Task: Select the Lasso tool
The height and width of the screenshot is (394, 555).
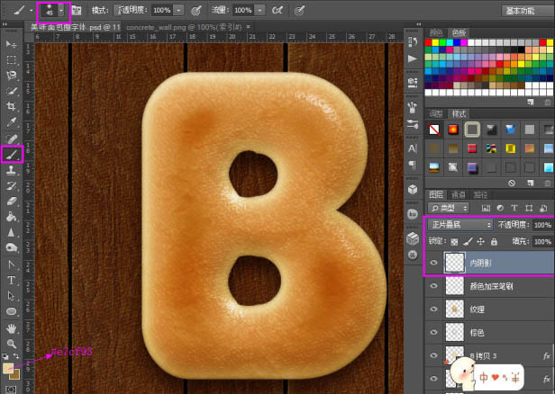Action: pyautogui.click(x=13, y=75)
